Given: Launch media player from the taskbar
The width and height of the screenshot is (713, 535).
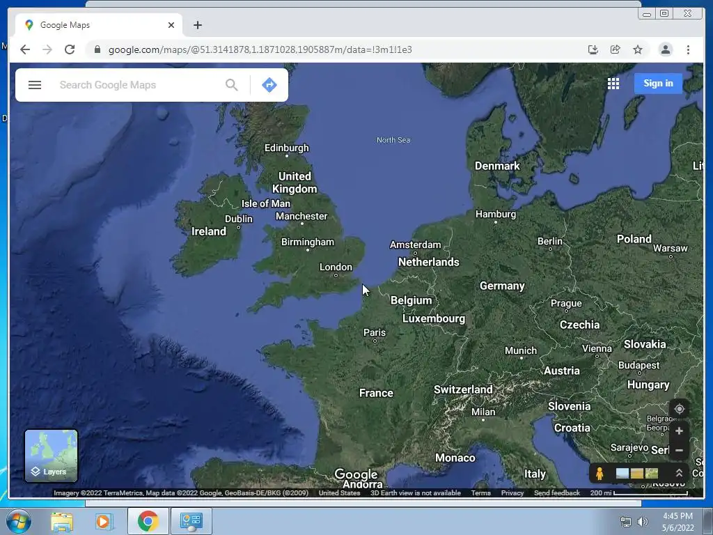Looking at the screenshot, I should click(104, 521).
